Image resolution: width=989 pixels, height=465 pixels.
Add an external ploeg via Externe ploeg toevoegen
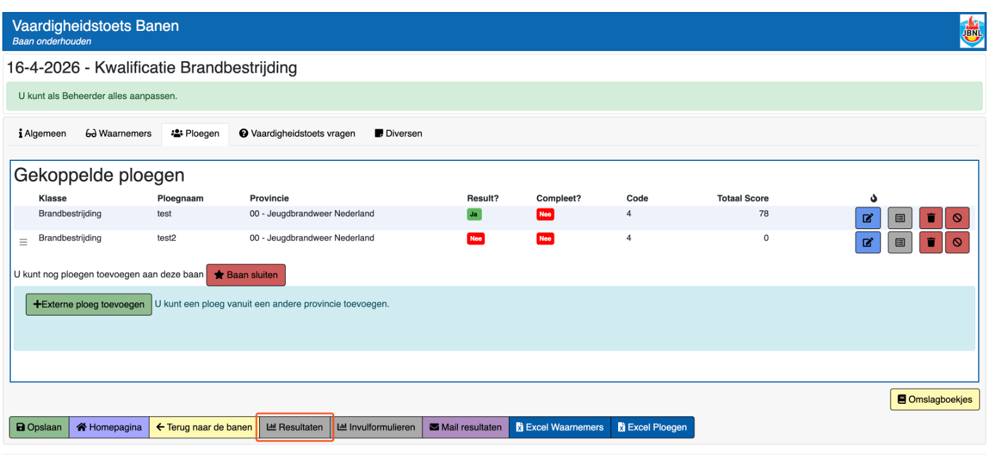coord(89,304)
